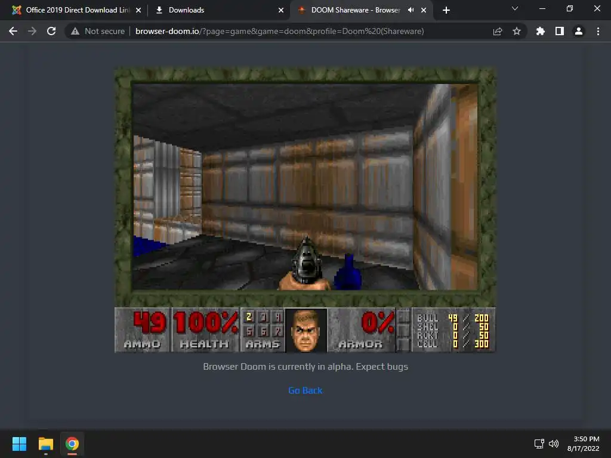Open File Explorer from taskbar

[45, 444]
